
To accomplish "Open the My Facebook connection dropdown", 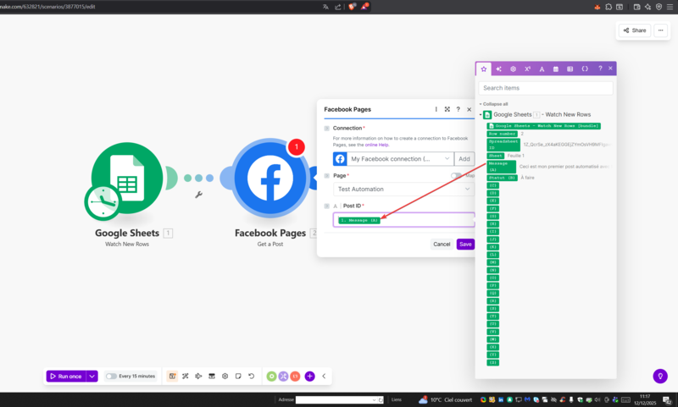I will [400, 159].
